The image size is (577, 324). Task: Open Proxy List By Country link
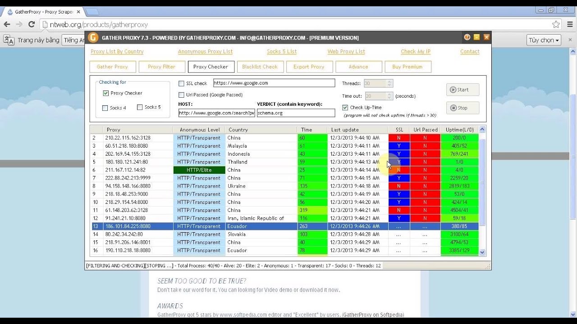(117, 52)
